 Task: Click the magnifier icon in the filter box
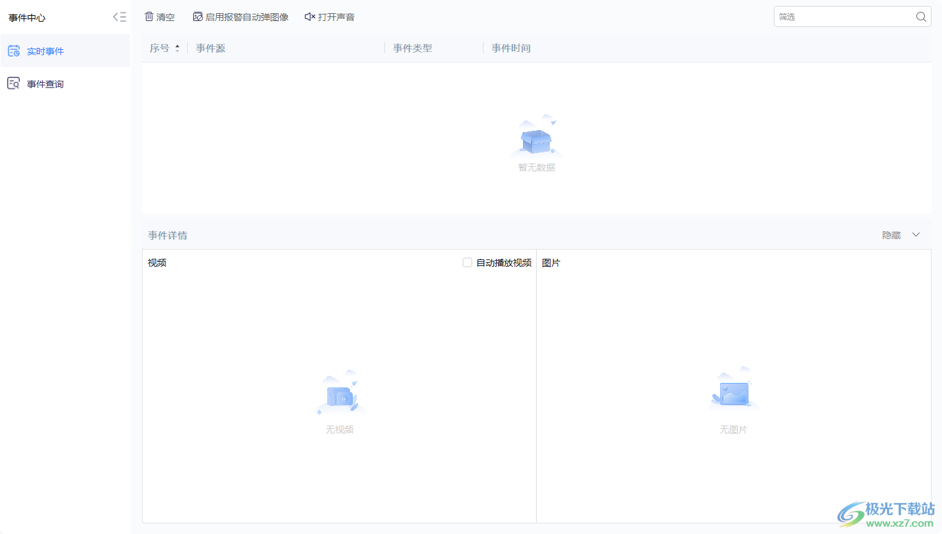pyautogui.click(x=920, y=16)
